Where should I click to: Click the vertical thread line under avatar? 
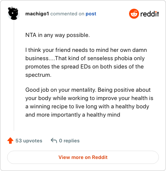(x=14, y=76)
